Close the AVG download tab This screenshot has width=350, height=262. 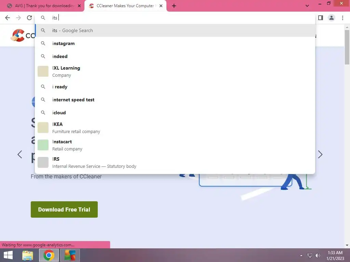[79, 6]
